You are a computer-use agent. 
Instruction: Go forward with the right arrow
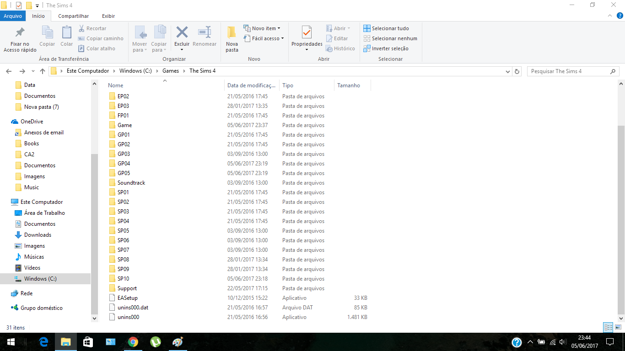click(x=22, y=71)
